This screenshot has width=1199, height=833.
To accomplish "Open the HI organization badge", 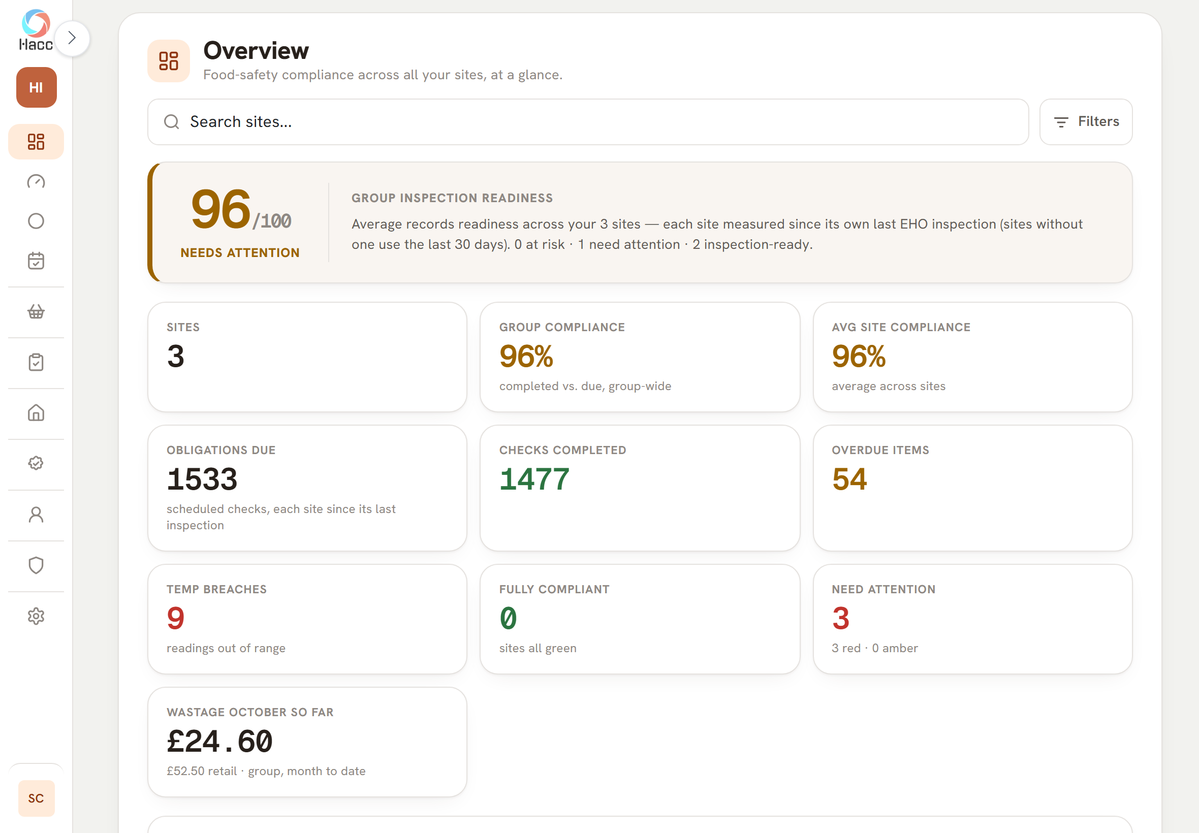I will [x=36, y=87].
